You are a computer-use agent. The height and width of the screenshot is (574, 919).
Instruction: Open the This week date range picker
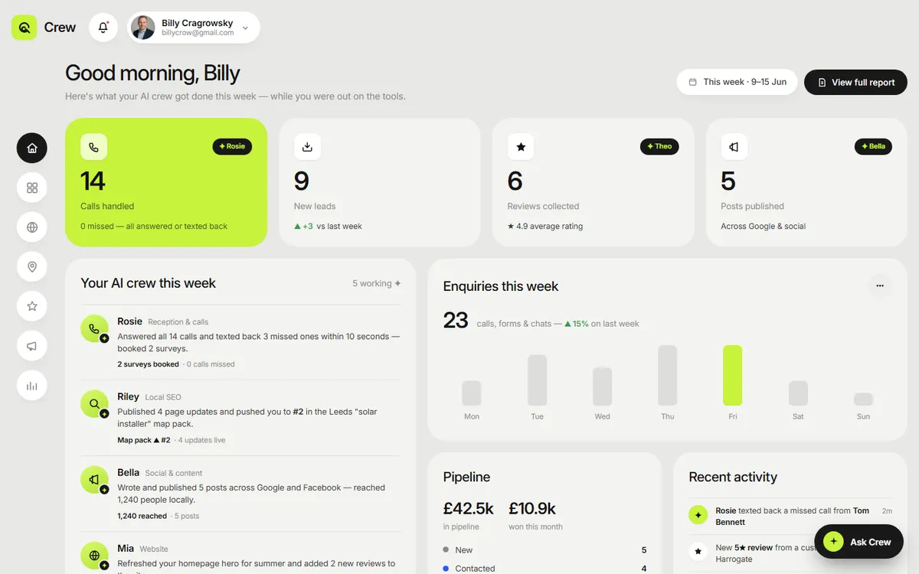[x=737, y=82]
